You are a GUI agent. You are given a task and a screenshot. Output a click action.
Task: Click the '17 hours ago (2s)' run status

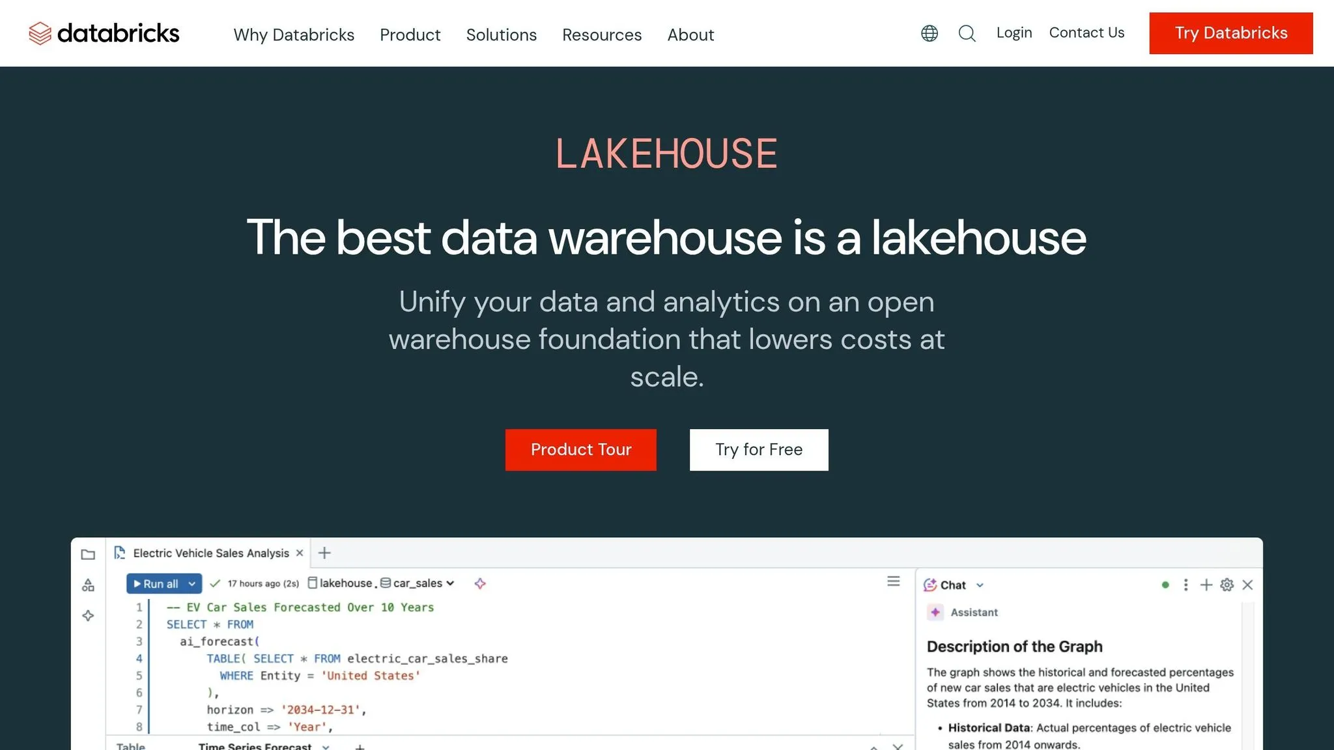(x=263, y=583)
